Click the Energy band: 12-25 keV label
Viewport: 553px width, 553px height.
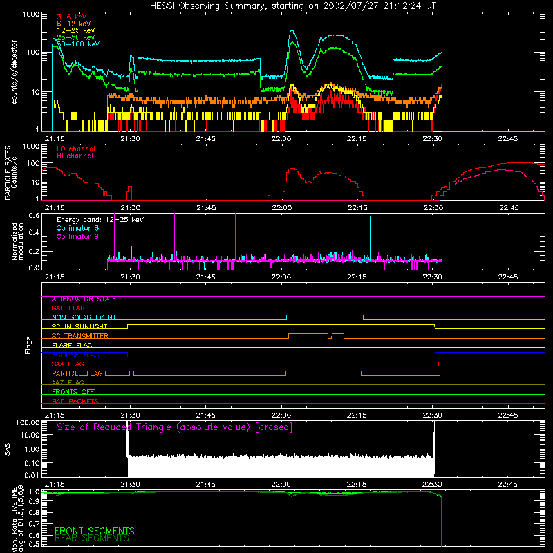click(x=100, y=220)
